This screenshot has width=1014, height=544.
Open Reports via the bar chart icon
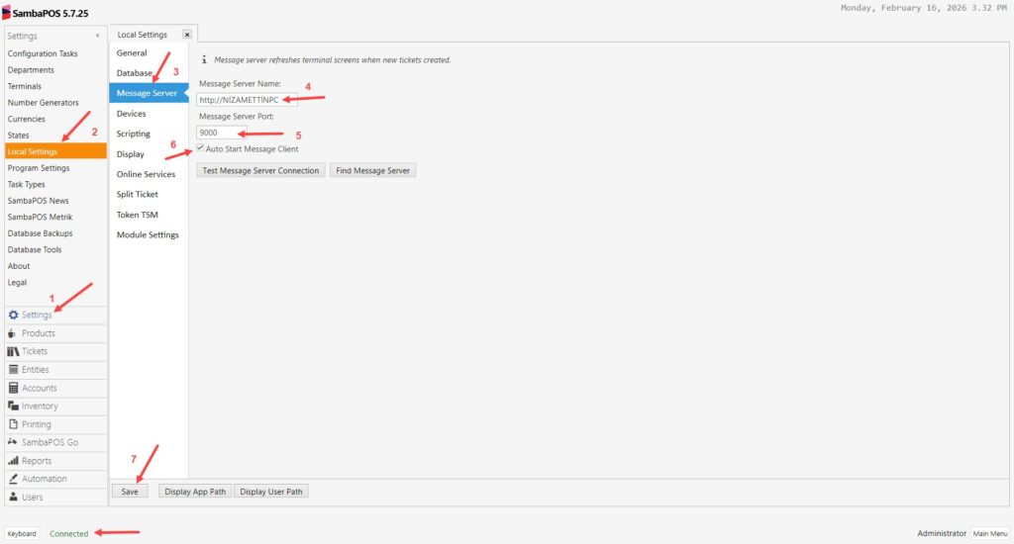pos(13,461)
